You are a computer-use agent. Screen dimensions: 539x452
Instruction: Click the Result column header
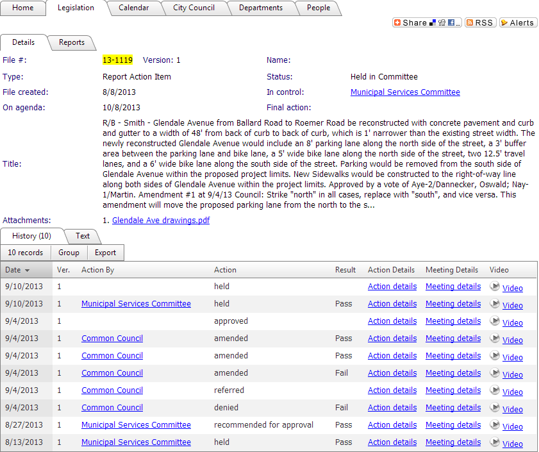point(345,270)
